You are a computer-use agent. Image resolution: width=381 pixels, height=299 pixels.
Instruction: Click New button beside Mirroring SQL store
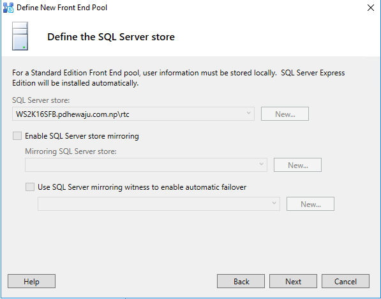(297, 165)
